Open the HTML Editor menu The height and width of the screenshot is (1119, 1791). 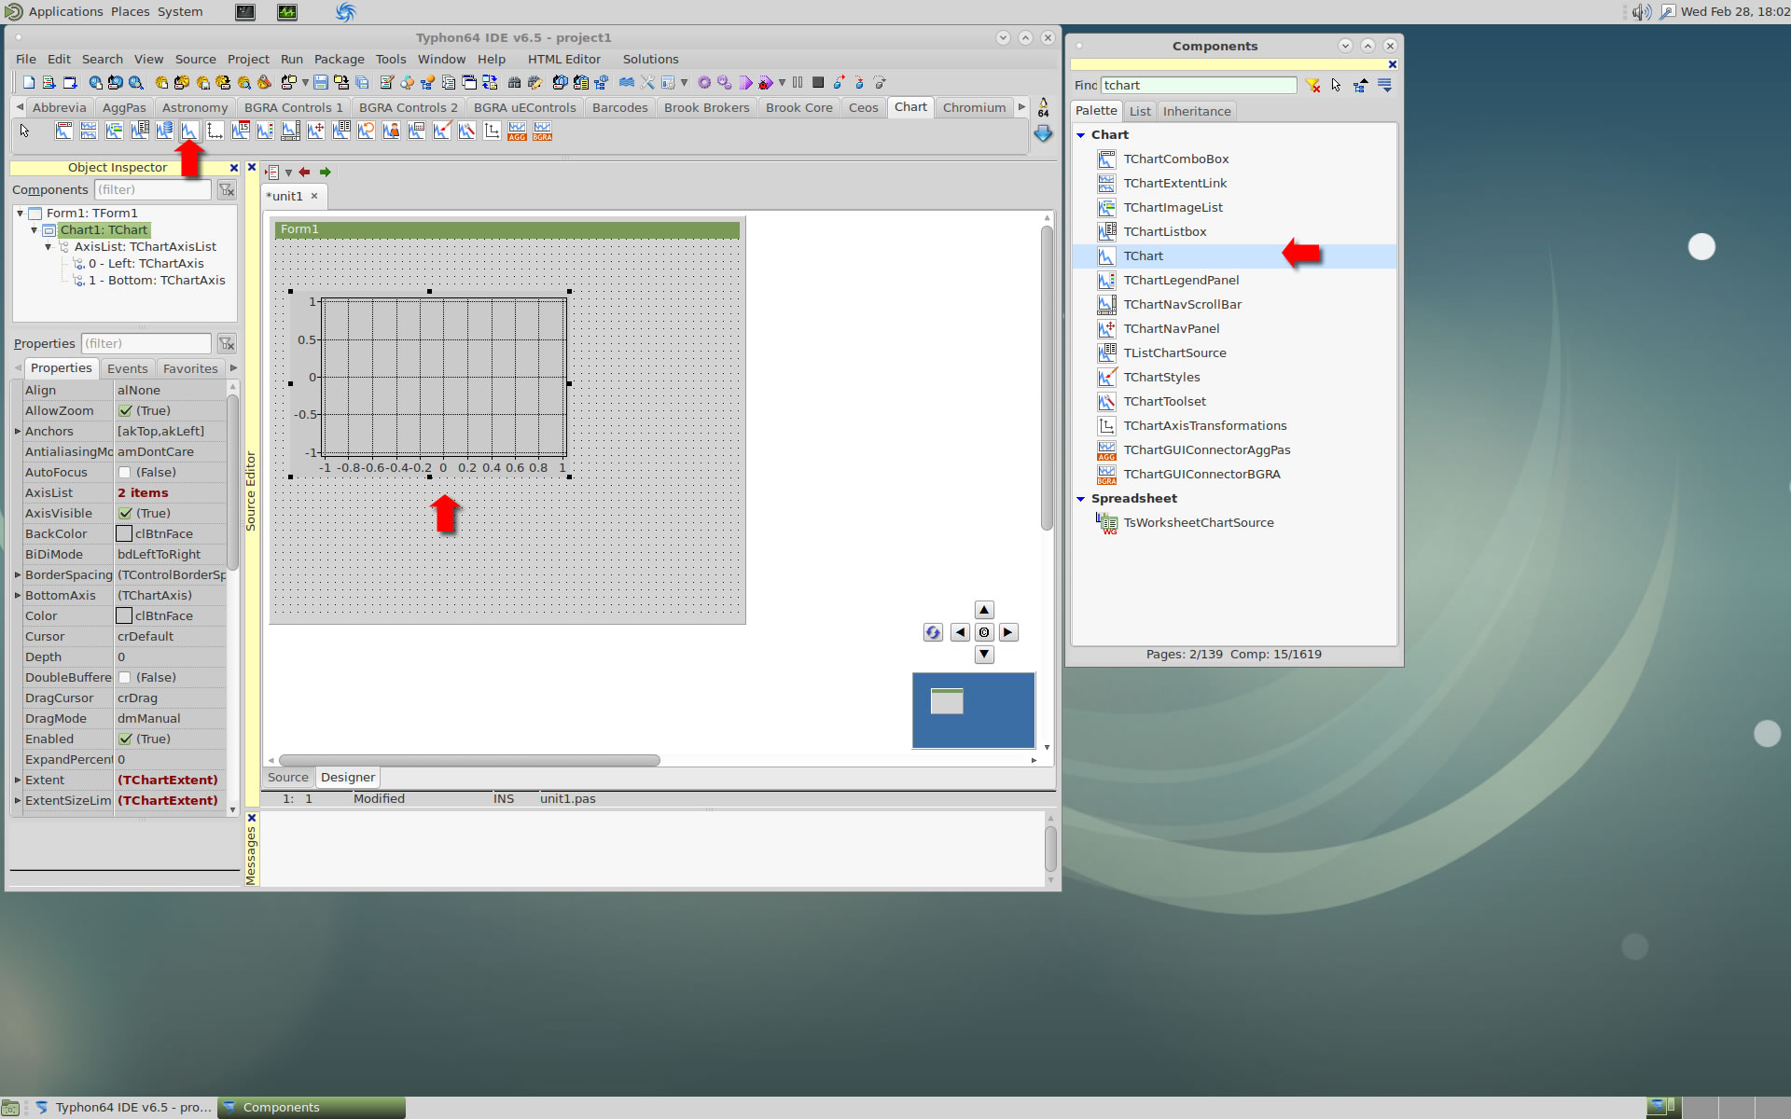click(563, 60)
